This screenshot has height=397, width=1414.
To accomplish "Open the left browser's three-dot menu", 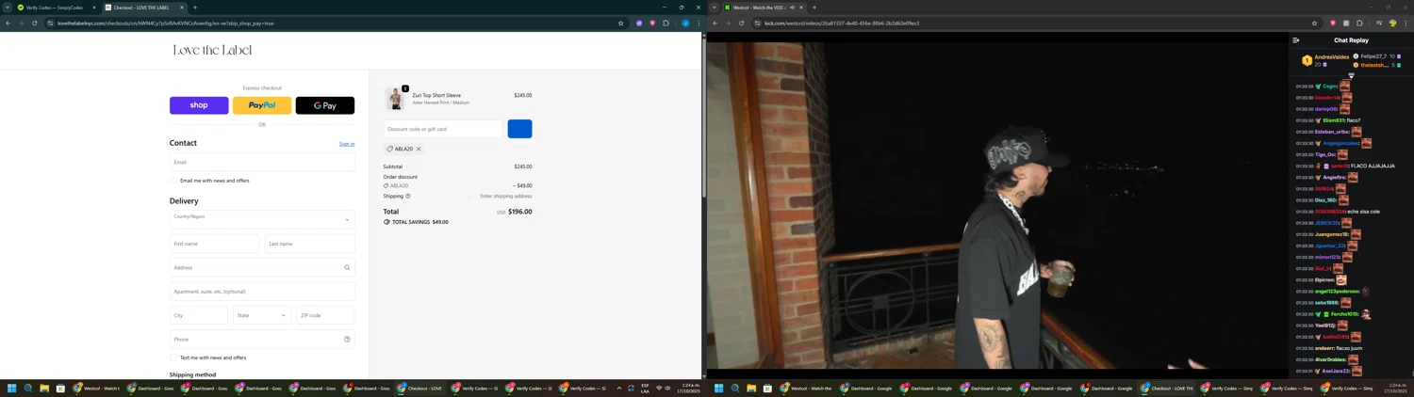I will pos(699,23).
